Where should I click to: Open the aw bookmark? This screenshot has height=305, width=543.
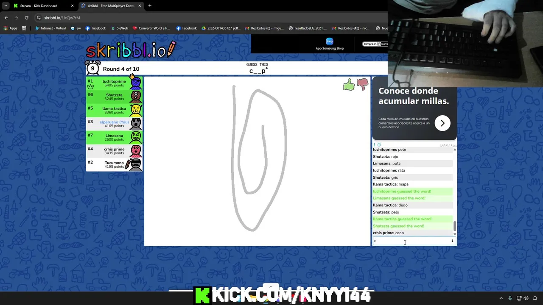(76, 28)
